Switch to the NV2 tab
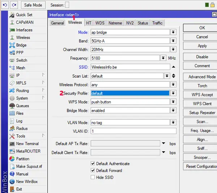Screen dimensions: 217x193 point(130,23)
